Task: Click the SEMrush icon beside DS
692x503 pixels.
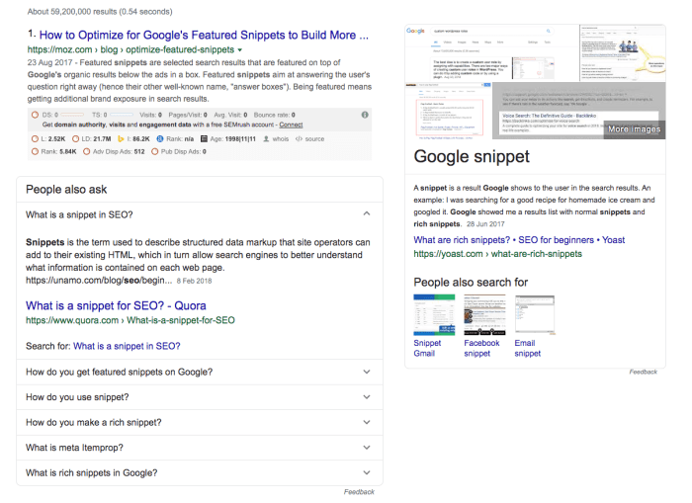Action: (x=35, y=115)
